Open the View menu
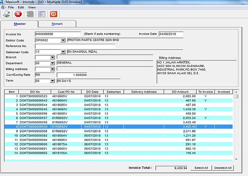Viewport: 248px width, 176px height. [32, 7]
